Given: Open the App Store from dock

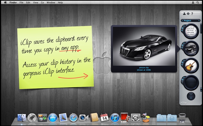Looking at the screenshot, I should [x=53, y=118].
